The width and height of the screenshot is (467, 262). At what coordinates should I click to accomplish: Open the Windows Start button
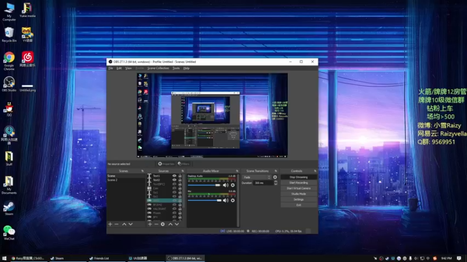tap(4, 259)
